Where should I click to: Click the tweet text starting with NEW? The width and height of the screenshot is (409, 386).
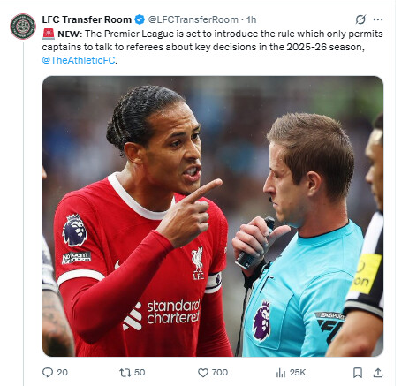[x=212, y=47]
